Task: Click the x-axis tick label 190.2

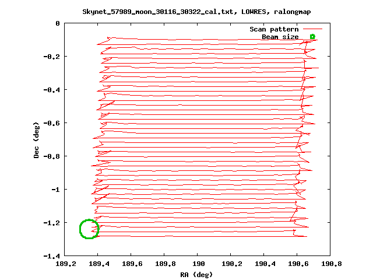Action: [232, 264]
